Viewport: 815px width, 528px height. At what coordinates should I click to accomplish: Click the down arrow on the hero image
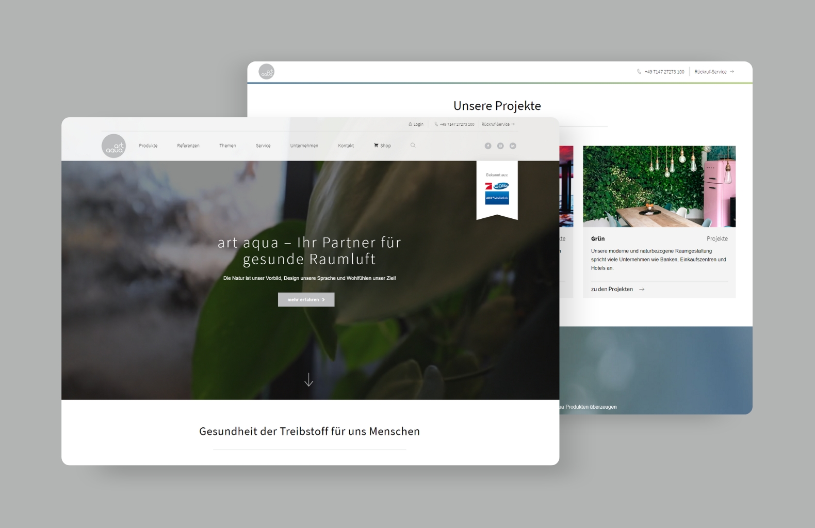coord(308,380)
